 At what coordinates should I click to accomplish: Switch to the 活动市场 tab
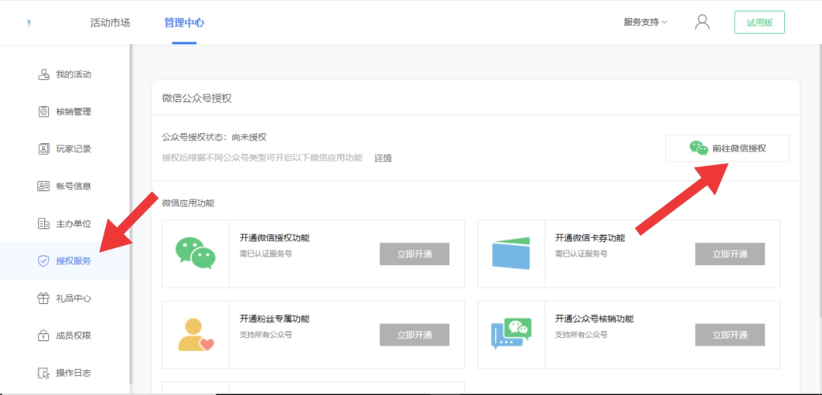point(110,23)
